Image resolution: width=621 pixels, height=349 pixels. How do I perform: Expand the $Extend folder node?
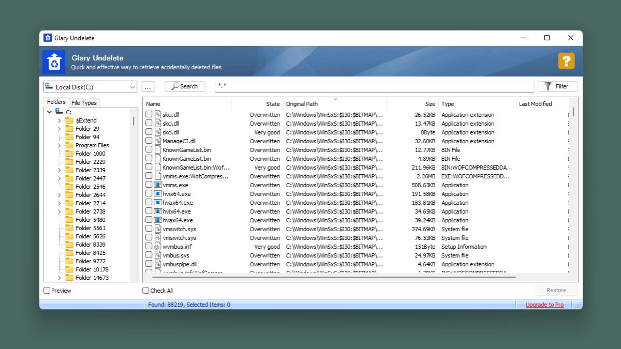[59, 120]
